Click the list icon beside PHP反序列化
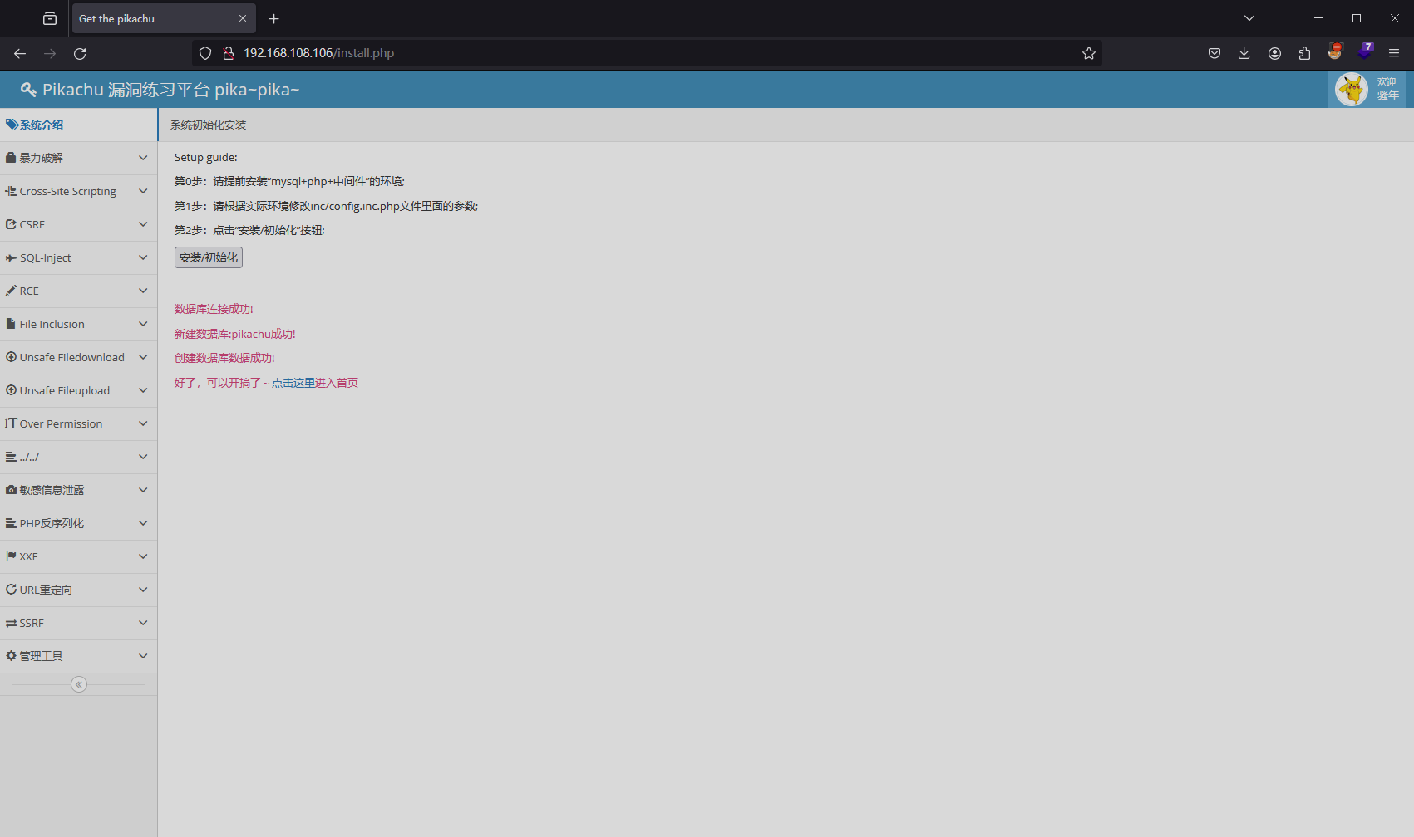 coord(11,523)
